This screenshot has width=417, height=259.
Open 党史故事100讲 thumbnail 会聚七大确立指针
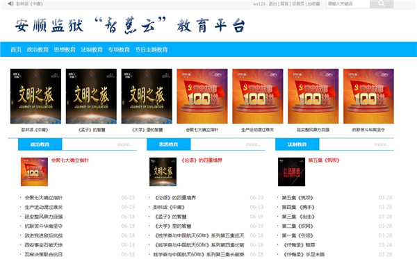coord(202,96)
